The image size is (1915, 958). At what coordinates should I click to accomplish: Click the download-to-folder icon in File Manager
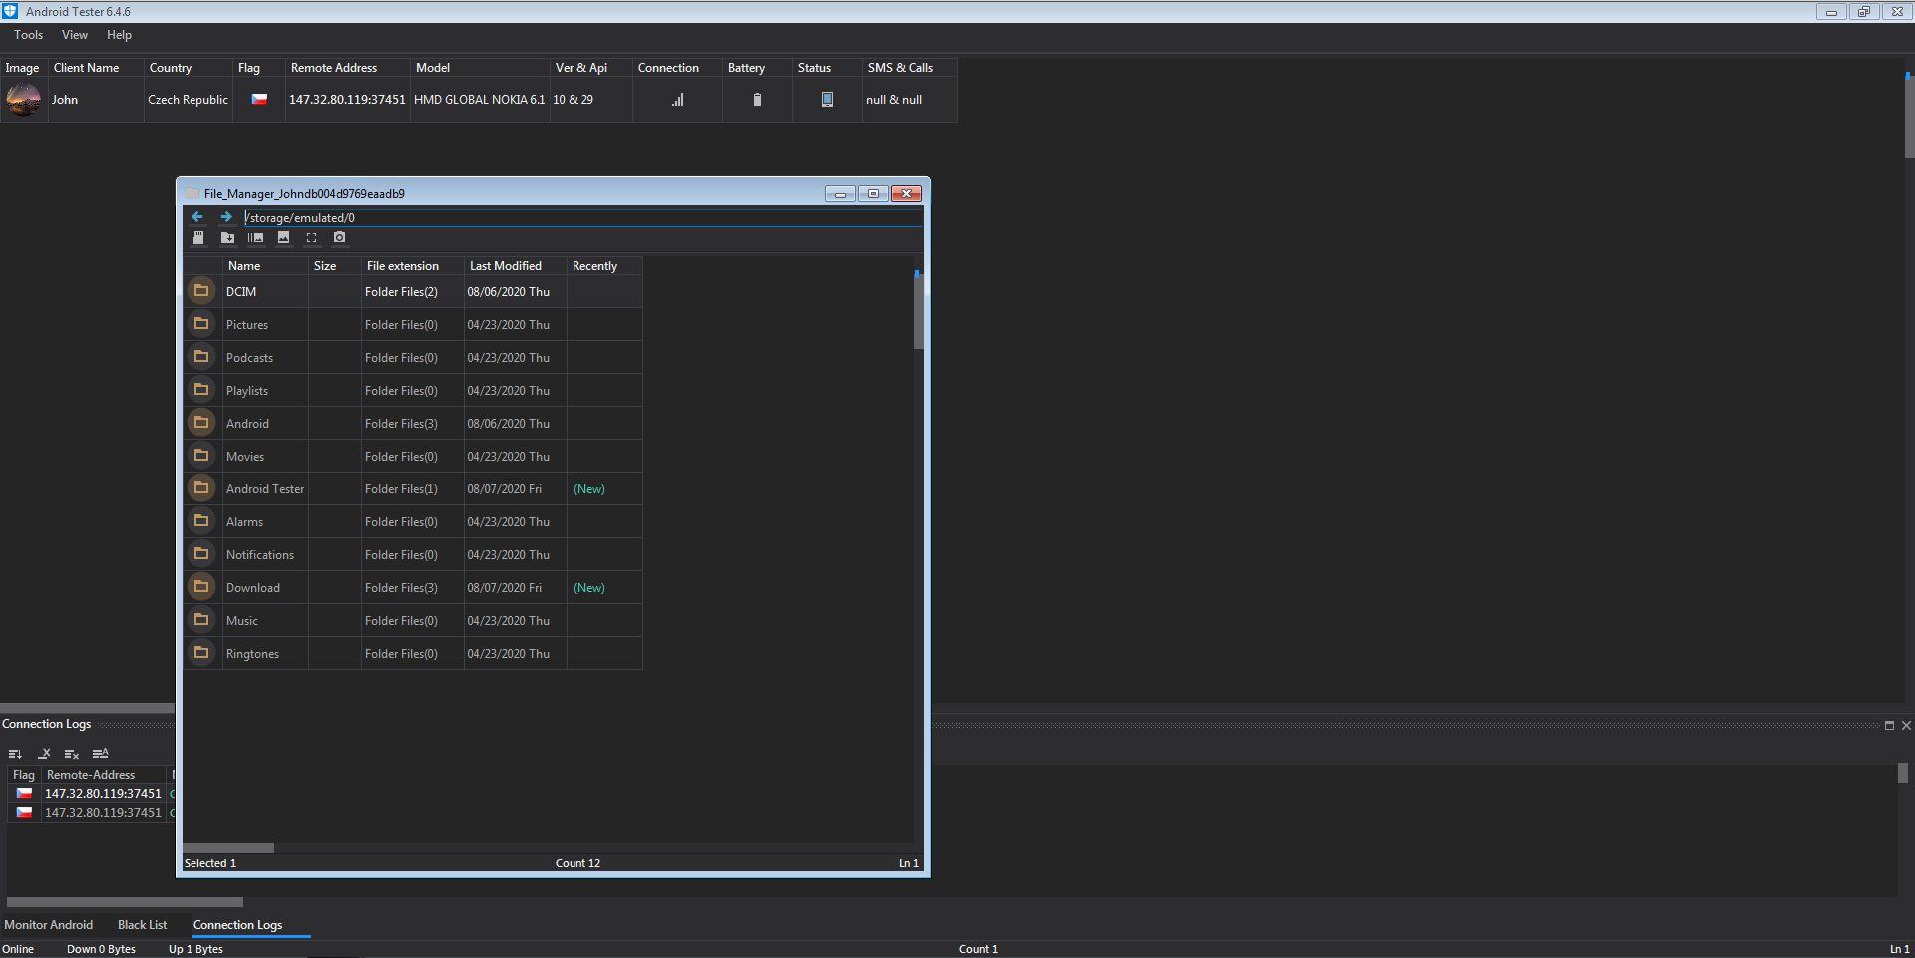pos(227,238)
